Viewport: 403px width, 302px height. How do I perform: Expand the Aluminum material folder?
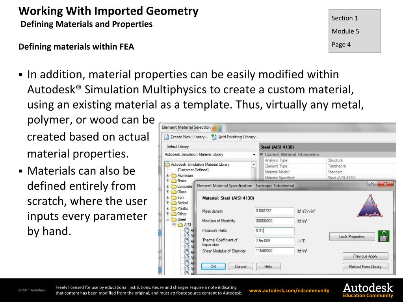point(167,175)
